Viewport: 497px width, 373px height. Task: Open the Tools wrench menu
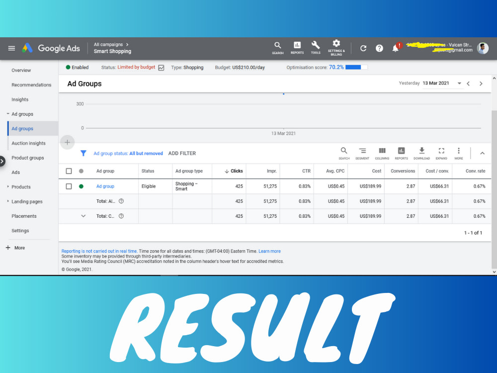coord(316,48)
